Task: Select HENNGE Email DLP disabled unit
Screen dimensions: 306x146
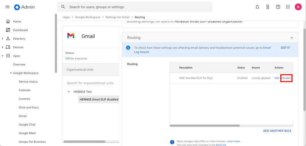Action: coord(99,99)
